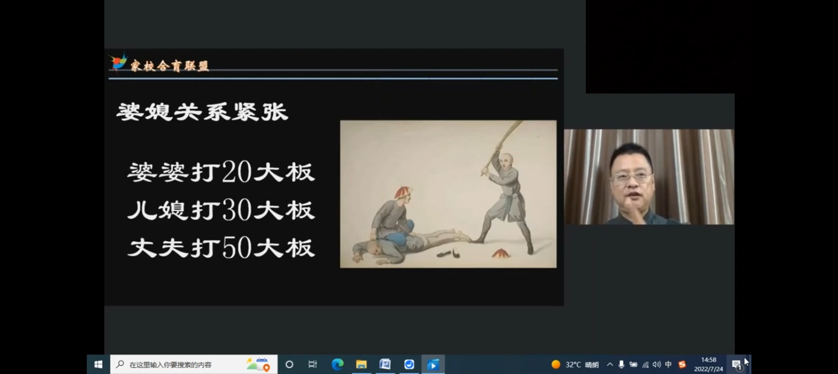The height and width of the screenshot is (374, 838).
Task: Expand the hidden system tray icons chevron
Action: tap(610, 365)
